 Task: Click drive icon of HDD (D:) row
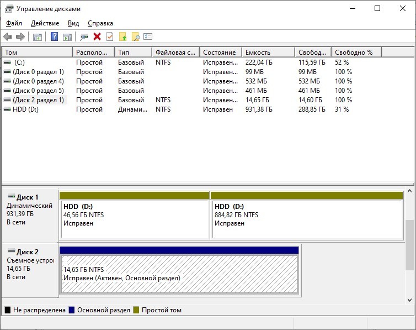point(7,109)
